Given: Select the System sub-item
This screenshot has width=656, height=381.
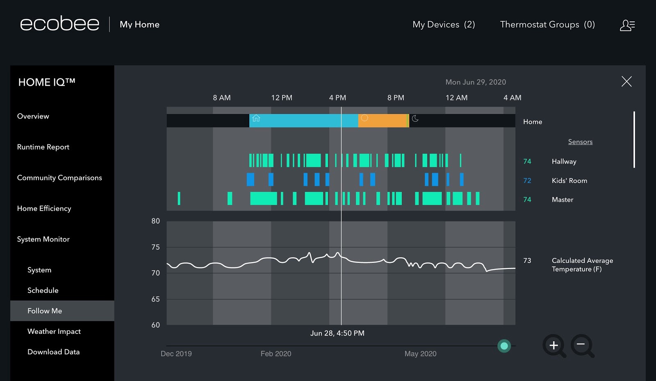Looking at the screenshot, I should point(39,270).
